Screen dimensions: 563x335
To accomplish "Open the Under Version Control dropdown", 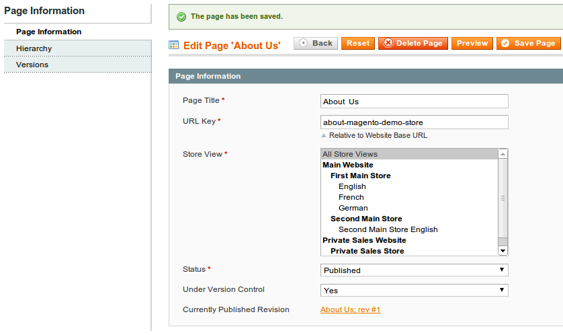I will click(x=414, y=290).
